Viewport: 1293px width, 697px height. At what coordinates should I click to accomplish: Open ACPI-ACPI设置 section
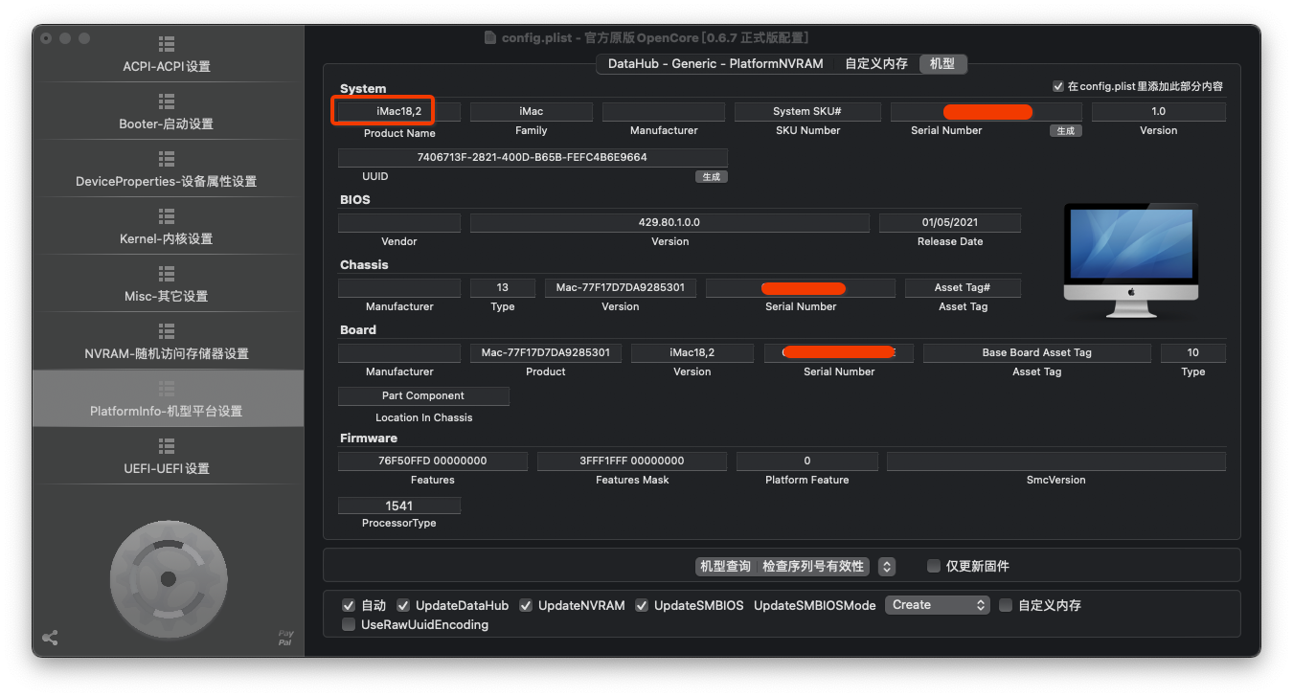point(167,55)
